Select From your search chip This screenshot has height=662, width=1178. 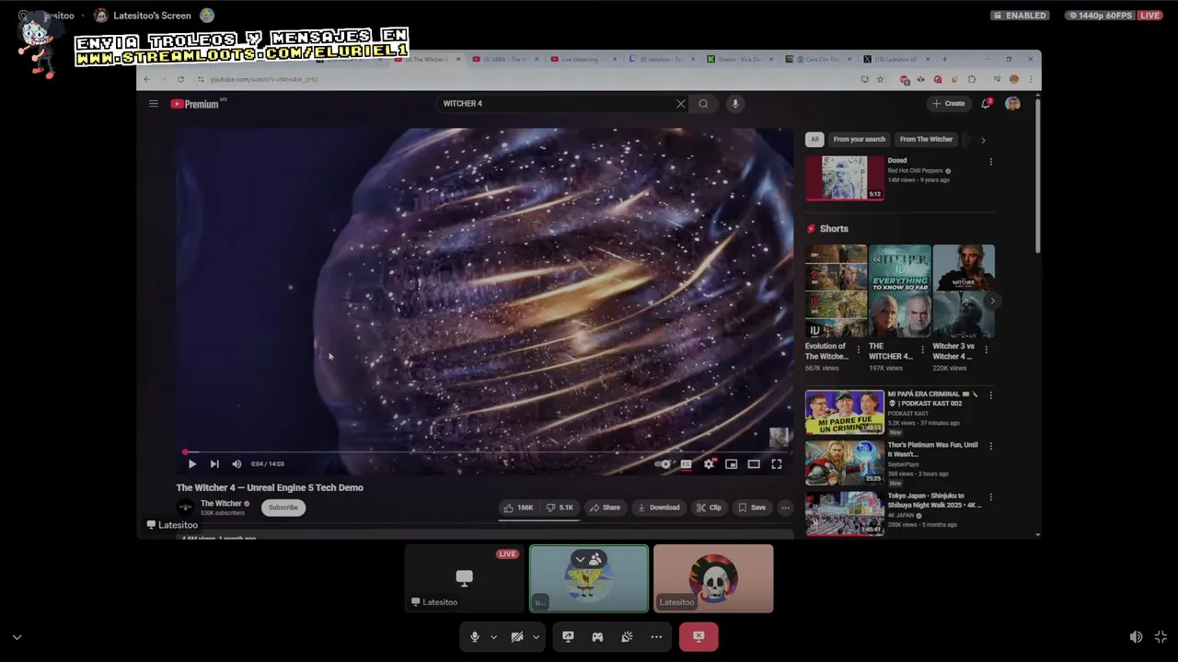pos(859,140)
